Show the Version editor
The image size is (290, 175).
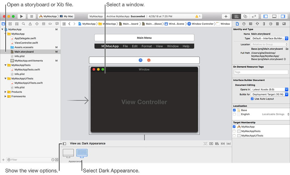tap(254, 16)
